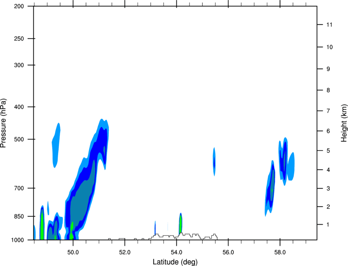Image resolution: width=348 pixels, height=266 pixels.
Task: Click latitude tick label 52.0
Action: tap(125, 252)
